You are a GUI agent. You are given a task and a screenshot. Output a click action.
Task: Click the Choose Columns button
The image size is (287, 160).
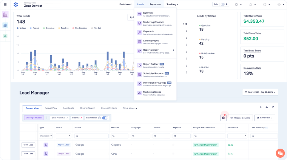[x=240, y=118]
